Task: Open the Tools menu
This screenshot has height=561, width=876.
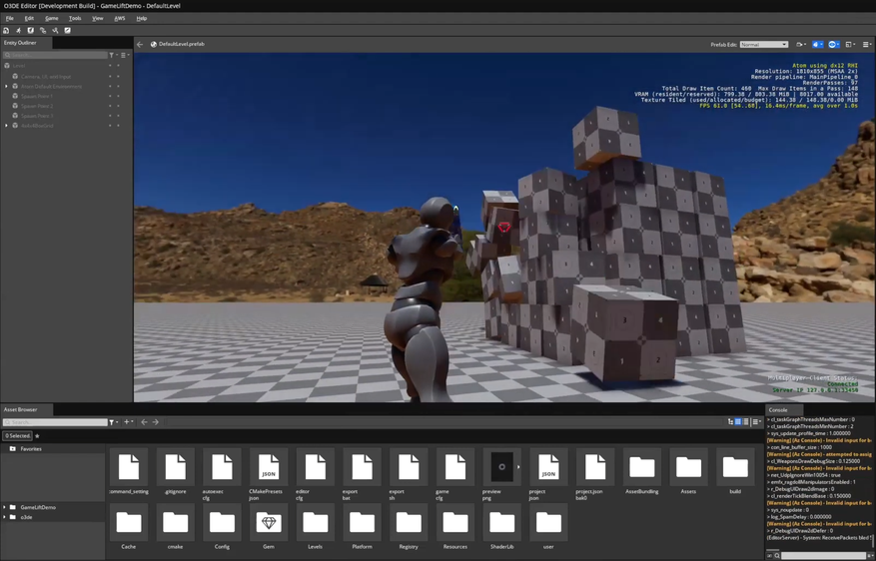Action: tap(75, 18)
